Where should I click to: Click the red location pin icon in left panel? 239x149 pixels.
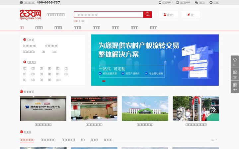25,62
